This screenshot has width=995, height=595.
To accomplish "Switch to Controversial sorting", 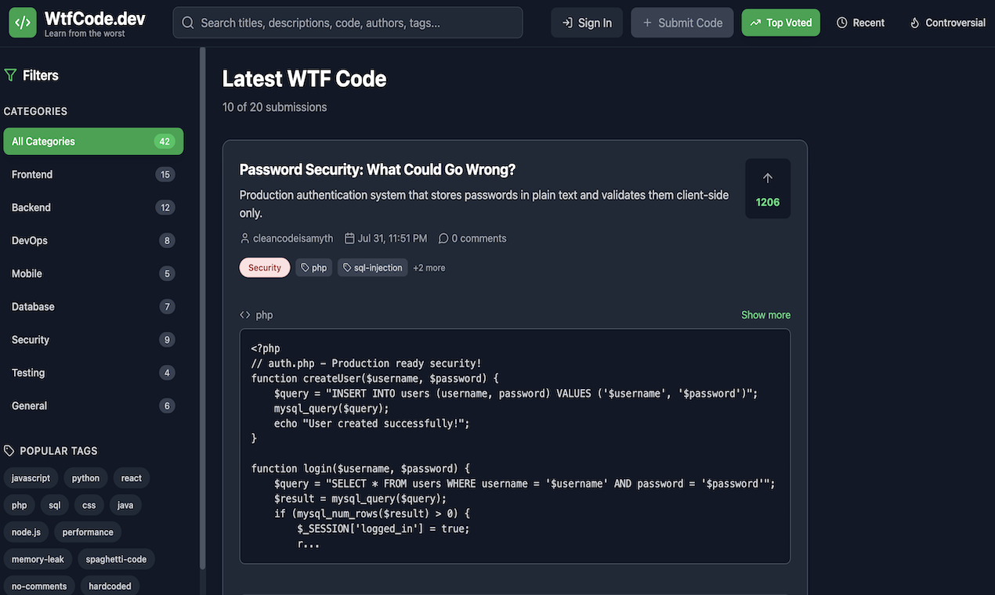I will coord(946,23).
